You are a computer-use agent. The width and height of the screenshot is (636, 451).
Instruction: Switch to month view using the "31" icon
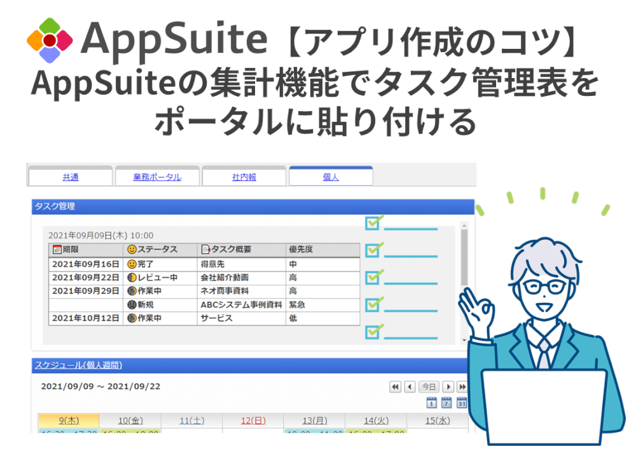(x=462, y=401)
